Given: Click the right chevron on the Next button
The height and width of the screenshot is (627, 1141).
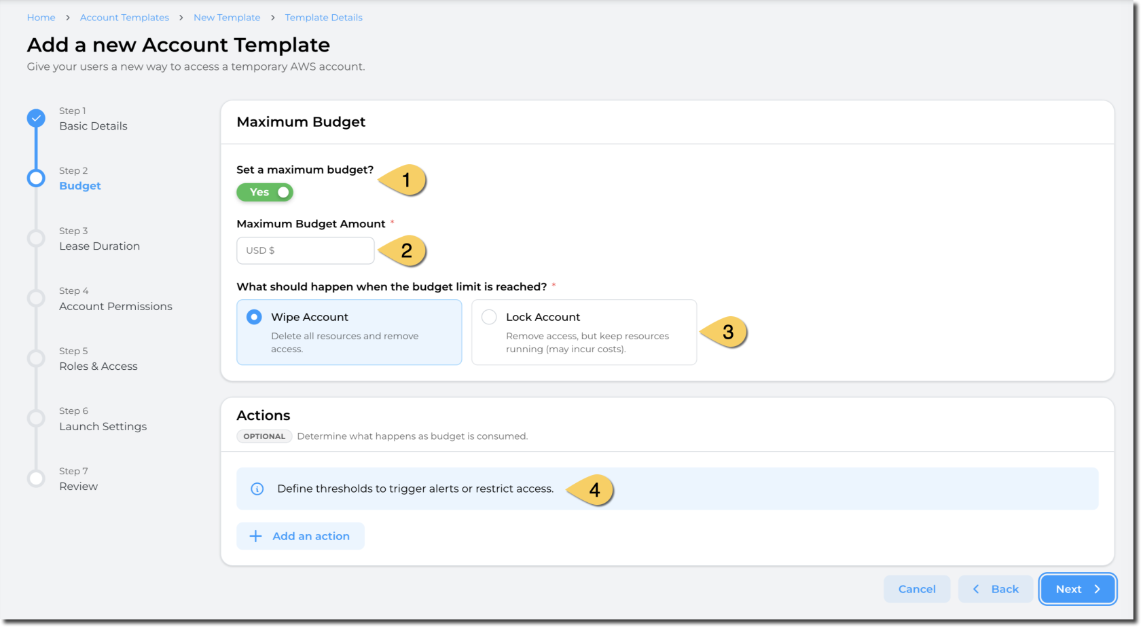Looking at the screenshot, I should 1097,589.
